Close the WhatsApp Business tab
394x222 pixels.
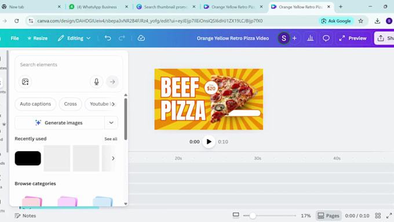coord(127,7)
